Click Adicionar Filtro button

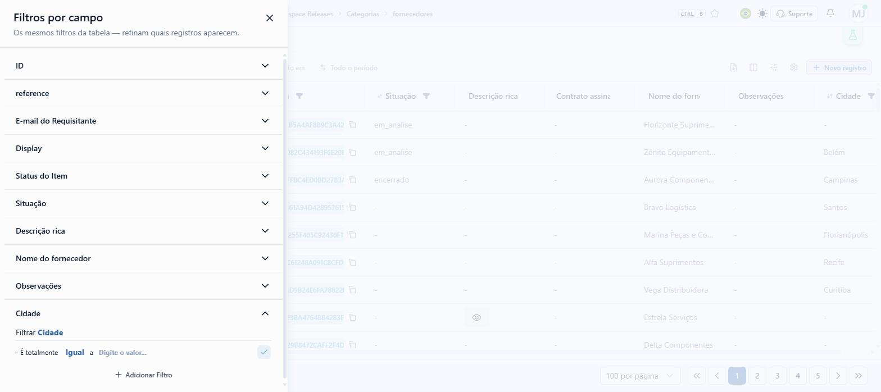click(143, 375)
